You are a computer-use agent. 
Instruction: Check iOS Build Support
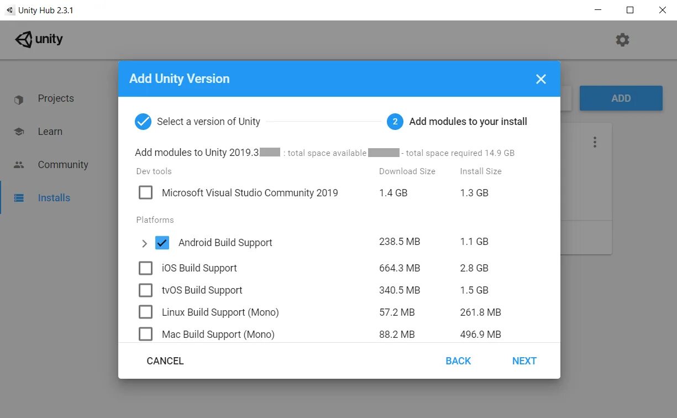[x=145, y=268]
